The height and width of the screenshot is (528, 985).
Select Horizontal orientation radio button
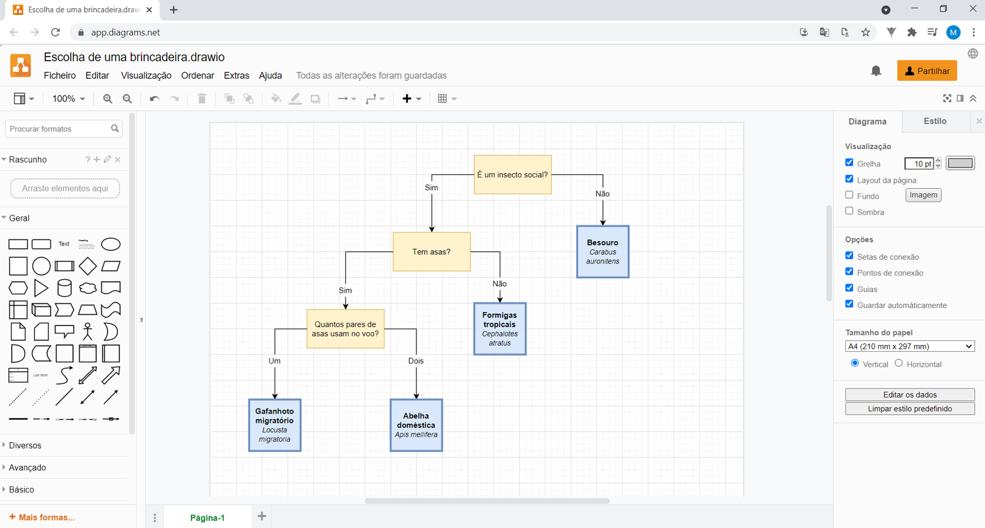tap(899, 363)
